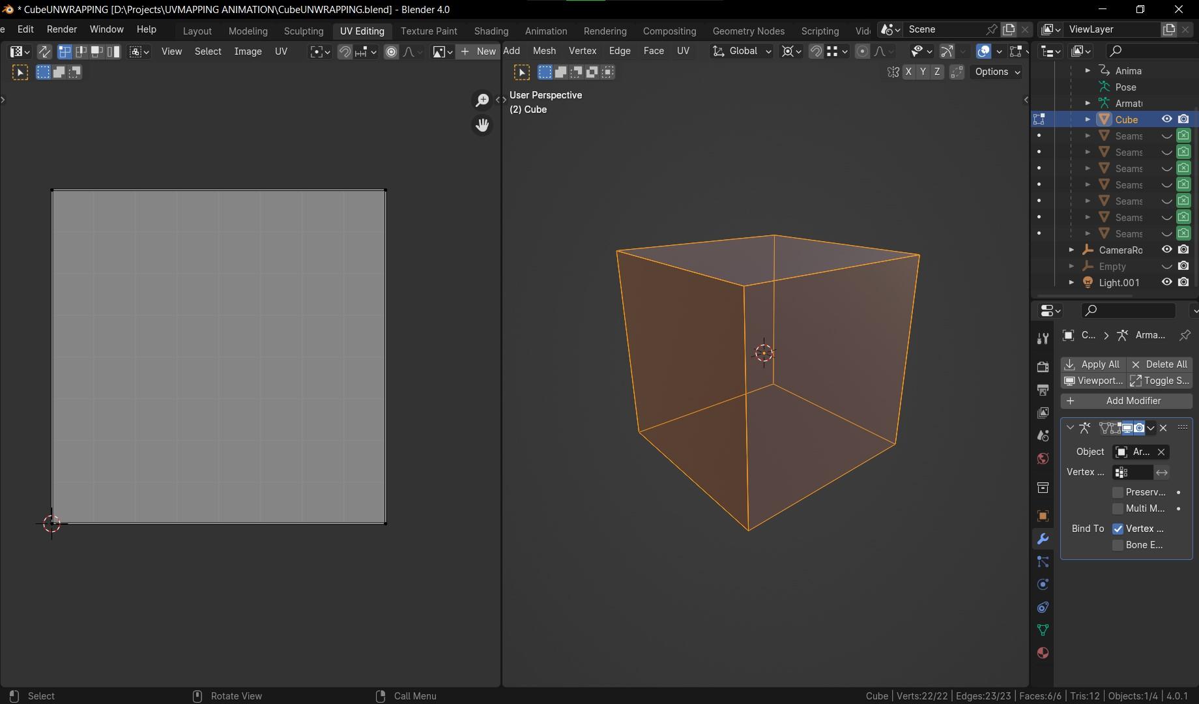Open the Global transform orientation dropdown
Screen dimensions: 1199x704
[x=742, y=51]
